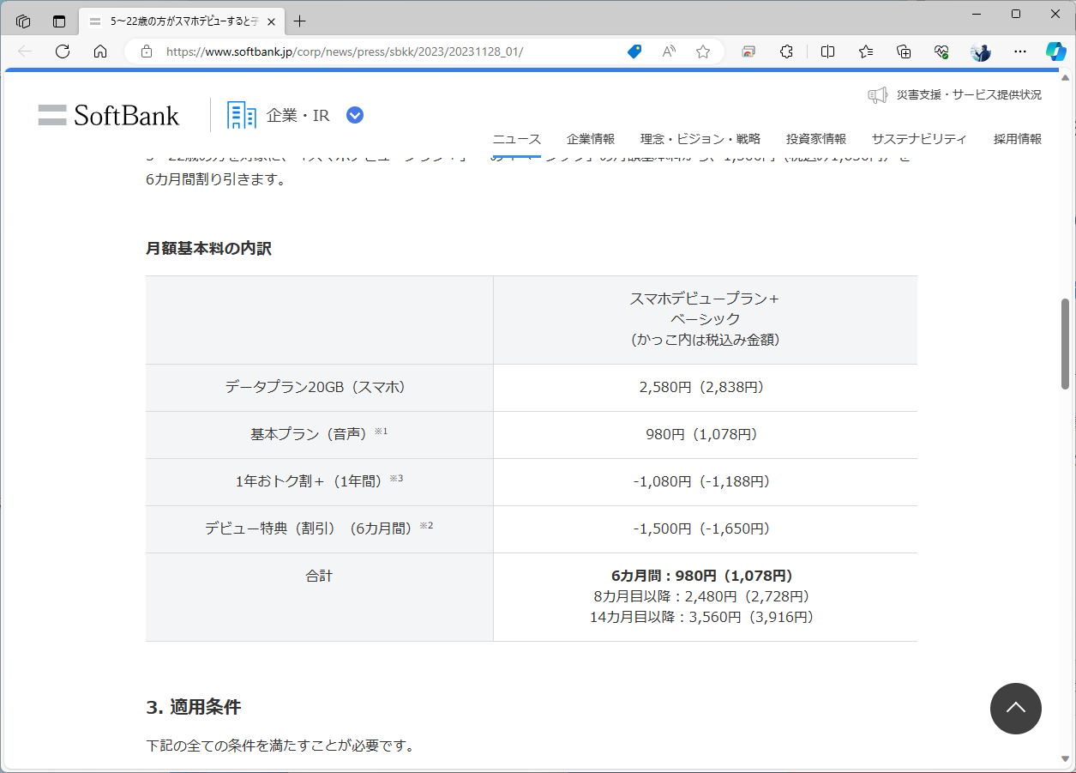Switch to the 投資家情報 menu item

coord(815,138)
